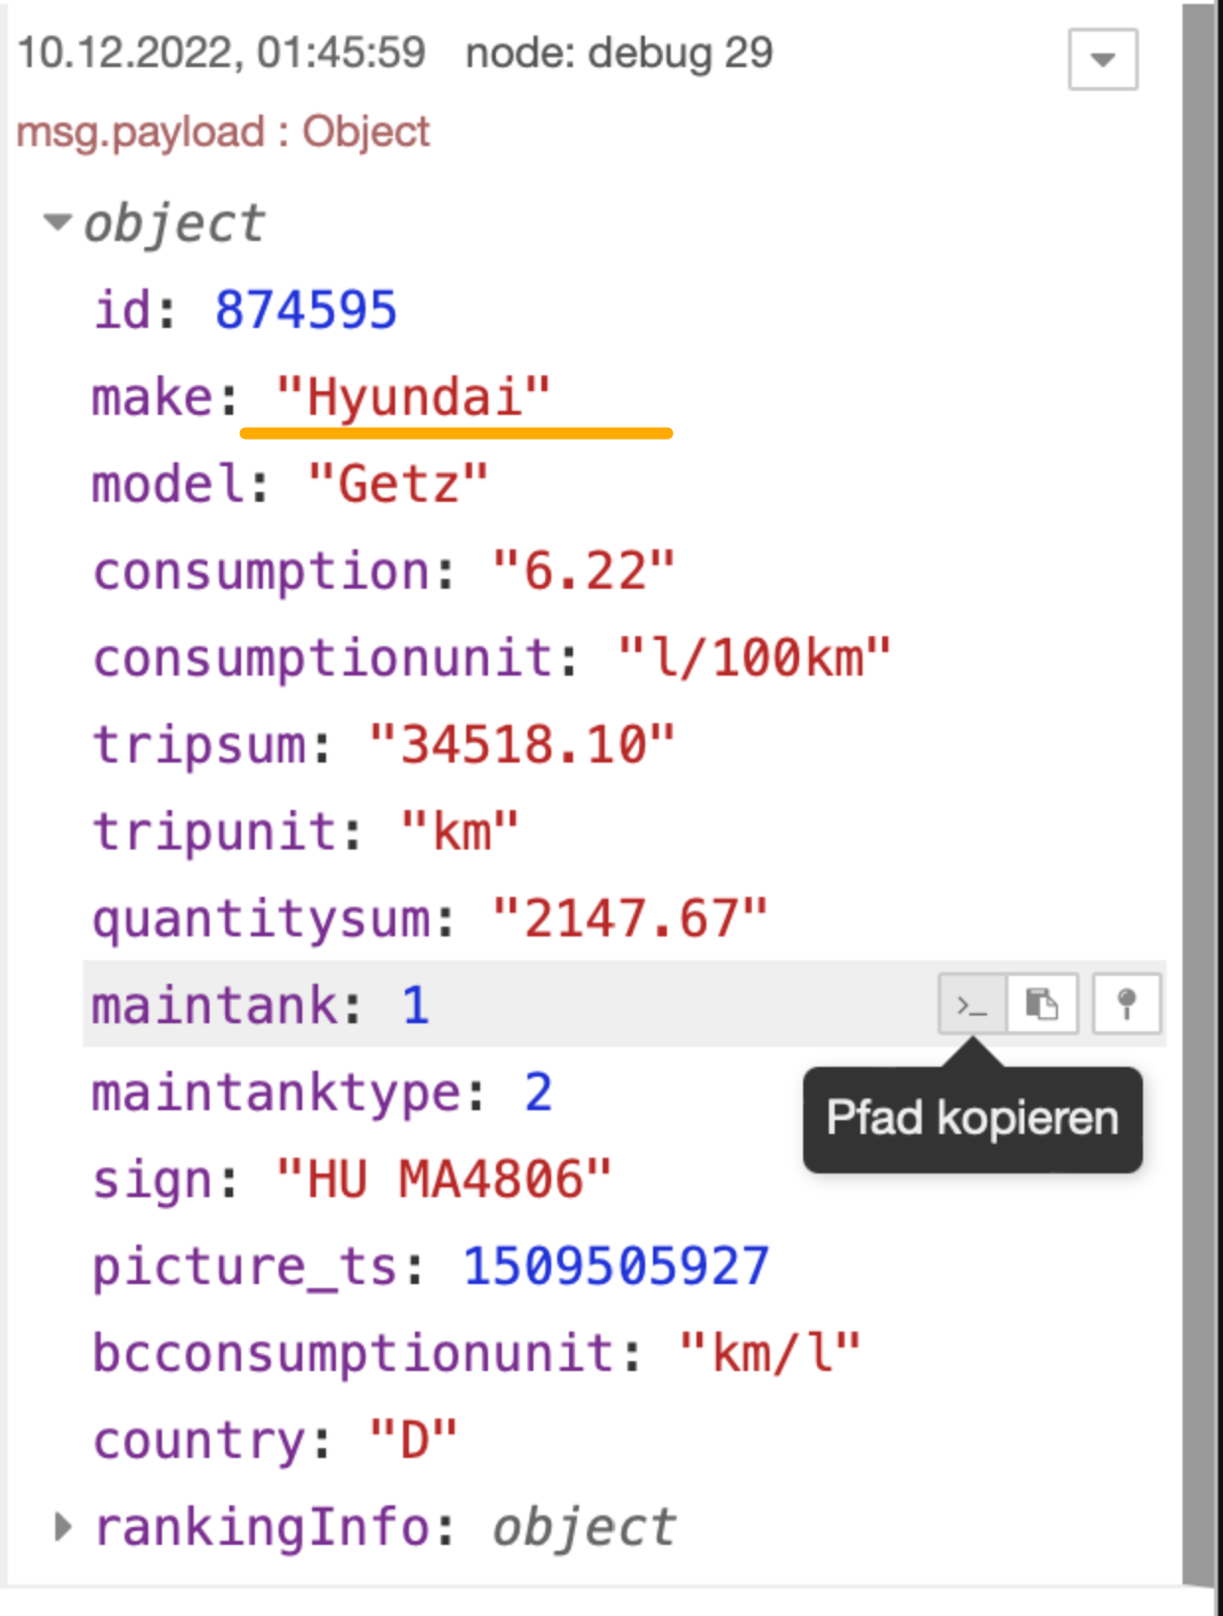Click the tripsum value "34518.10"

522,745
